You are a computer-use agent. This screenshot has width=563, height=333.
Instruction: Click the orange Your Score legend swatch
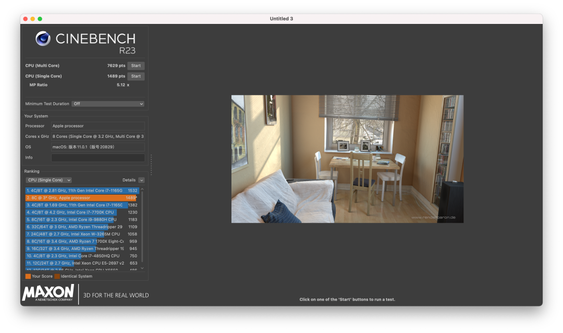click(x=28, y=276)
